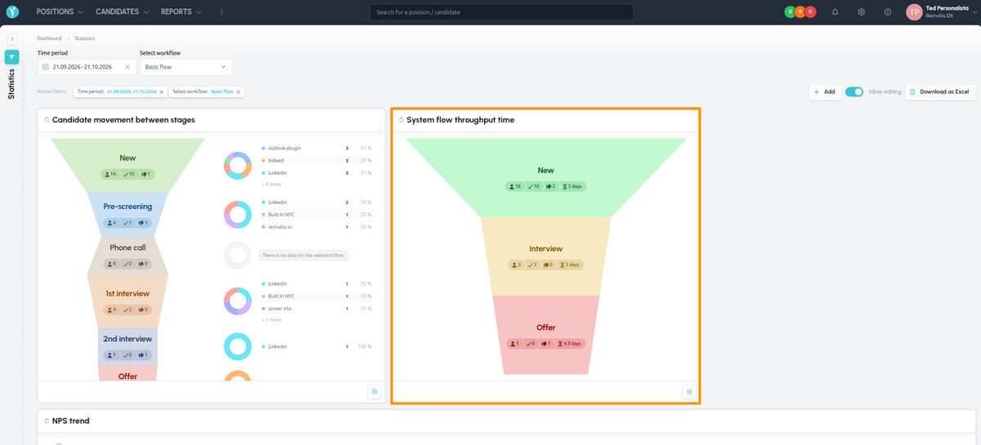Click drag handle of System flow throughput widget
This screenshot has height=445, width=981.
401,120
